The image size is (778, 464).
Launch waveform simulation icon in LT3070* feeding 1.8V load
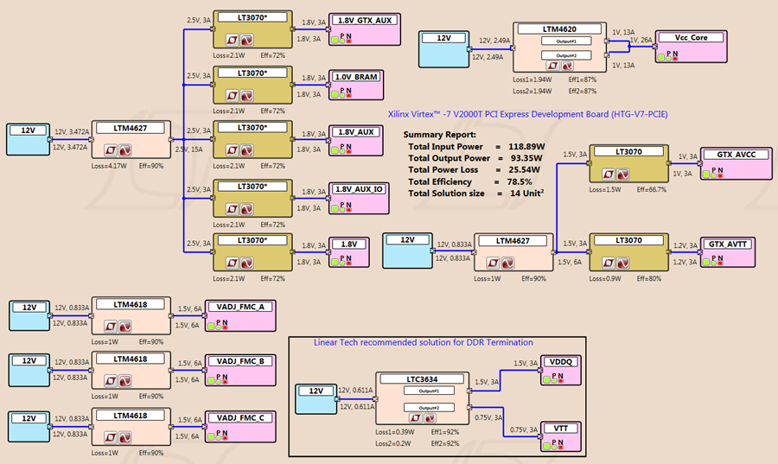coord(246,262)
